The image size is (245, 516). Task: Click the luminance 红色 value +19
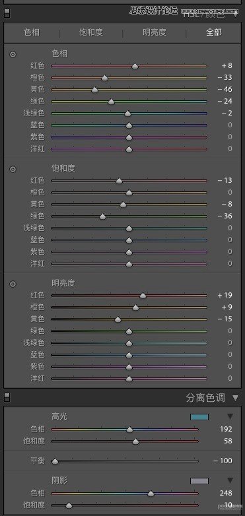click(225, 295)
